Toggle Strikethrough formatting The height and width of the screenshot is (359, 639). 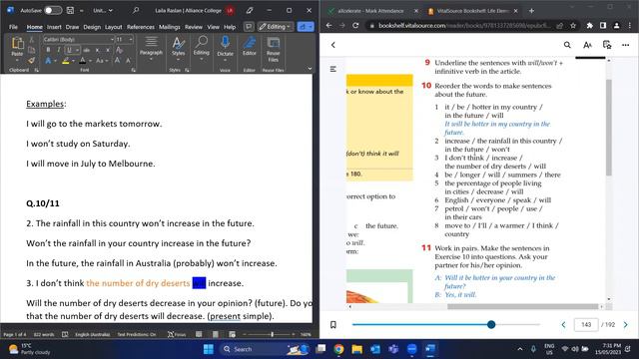(87, 50)
